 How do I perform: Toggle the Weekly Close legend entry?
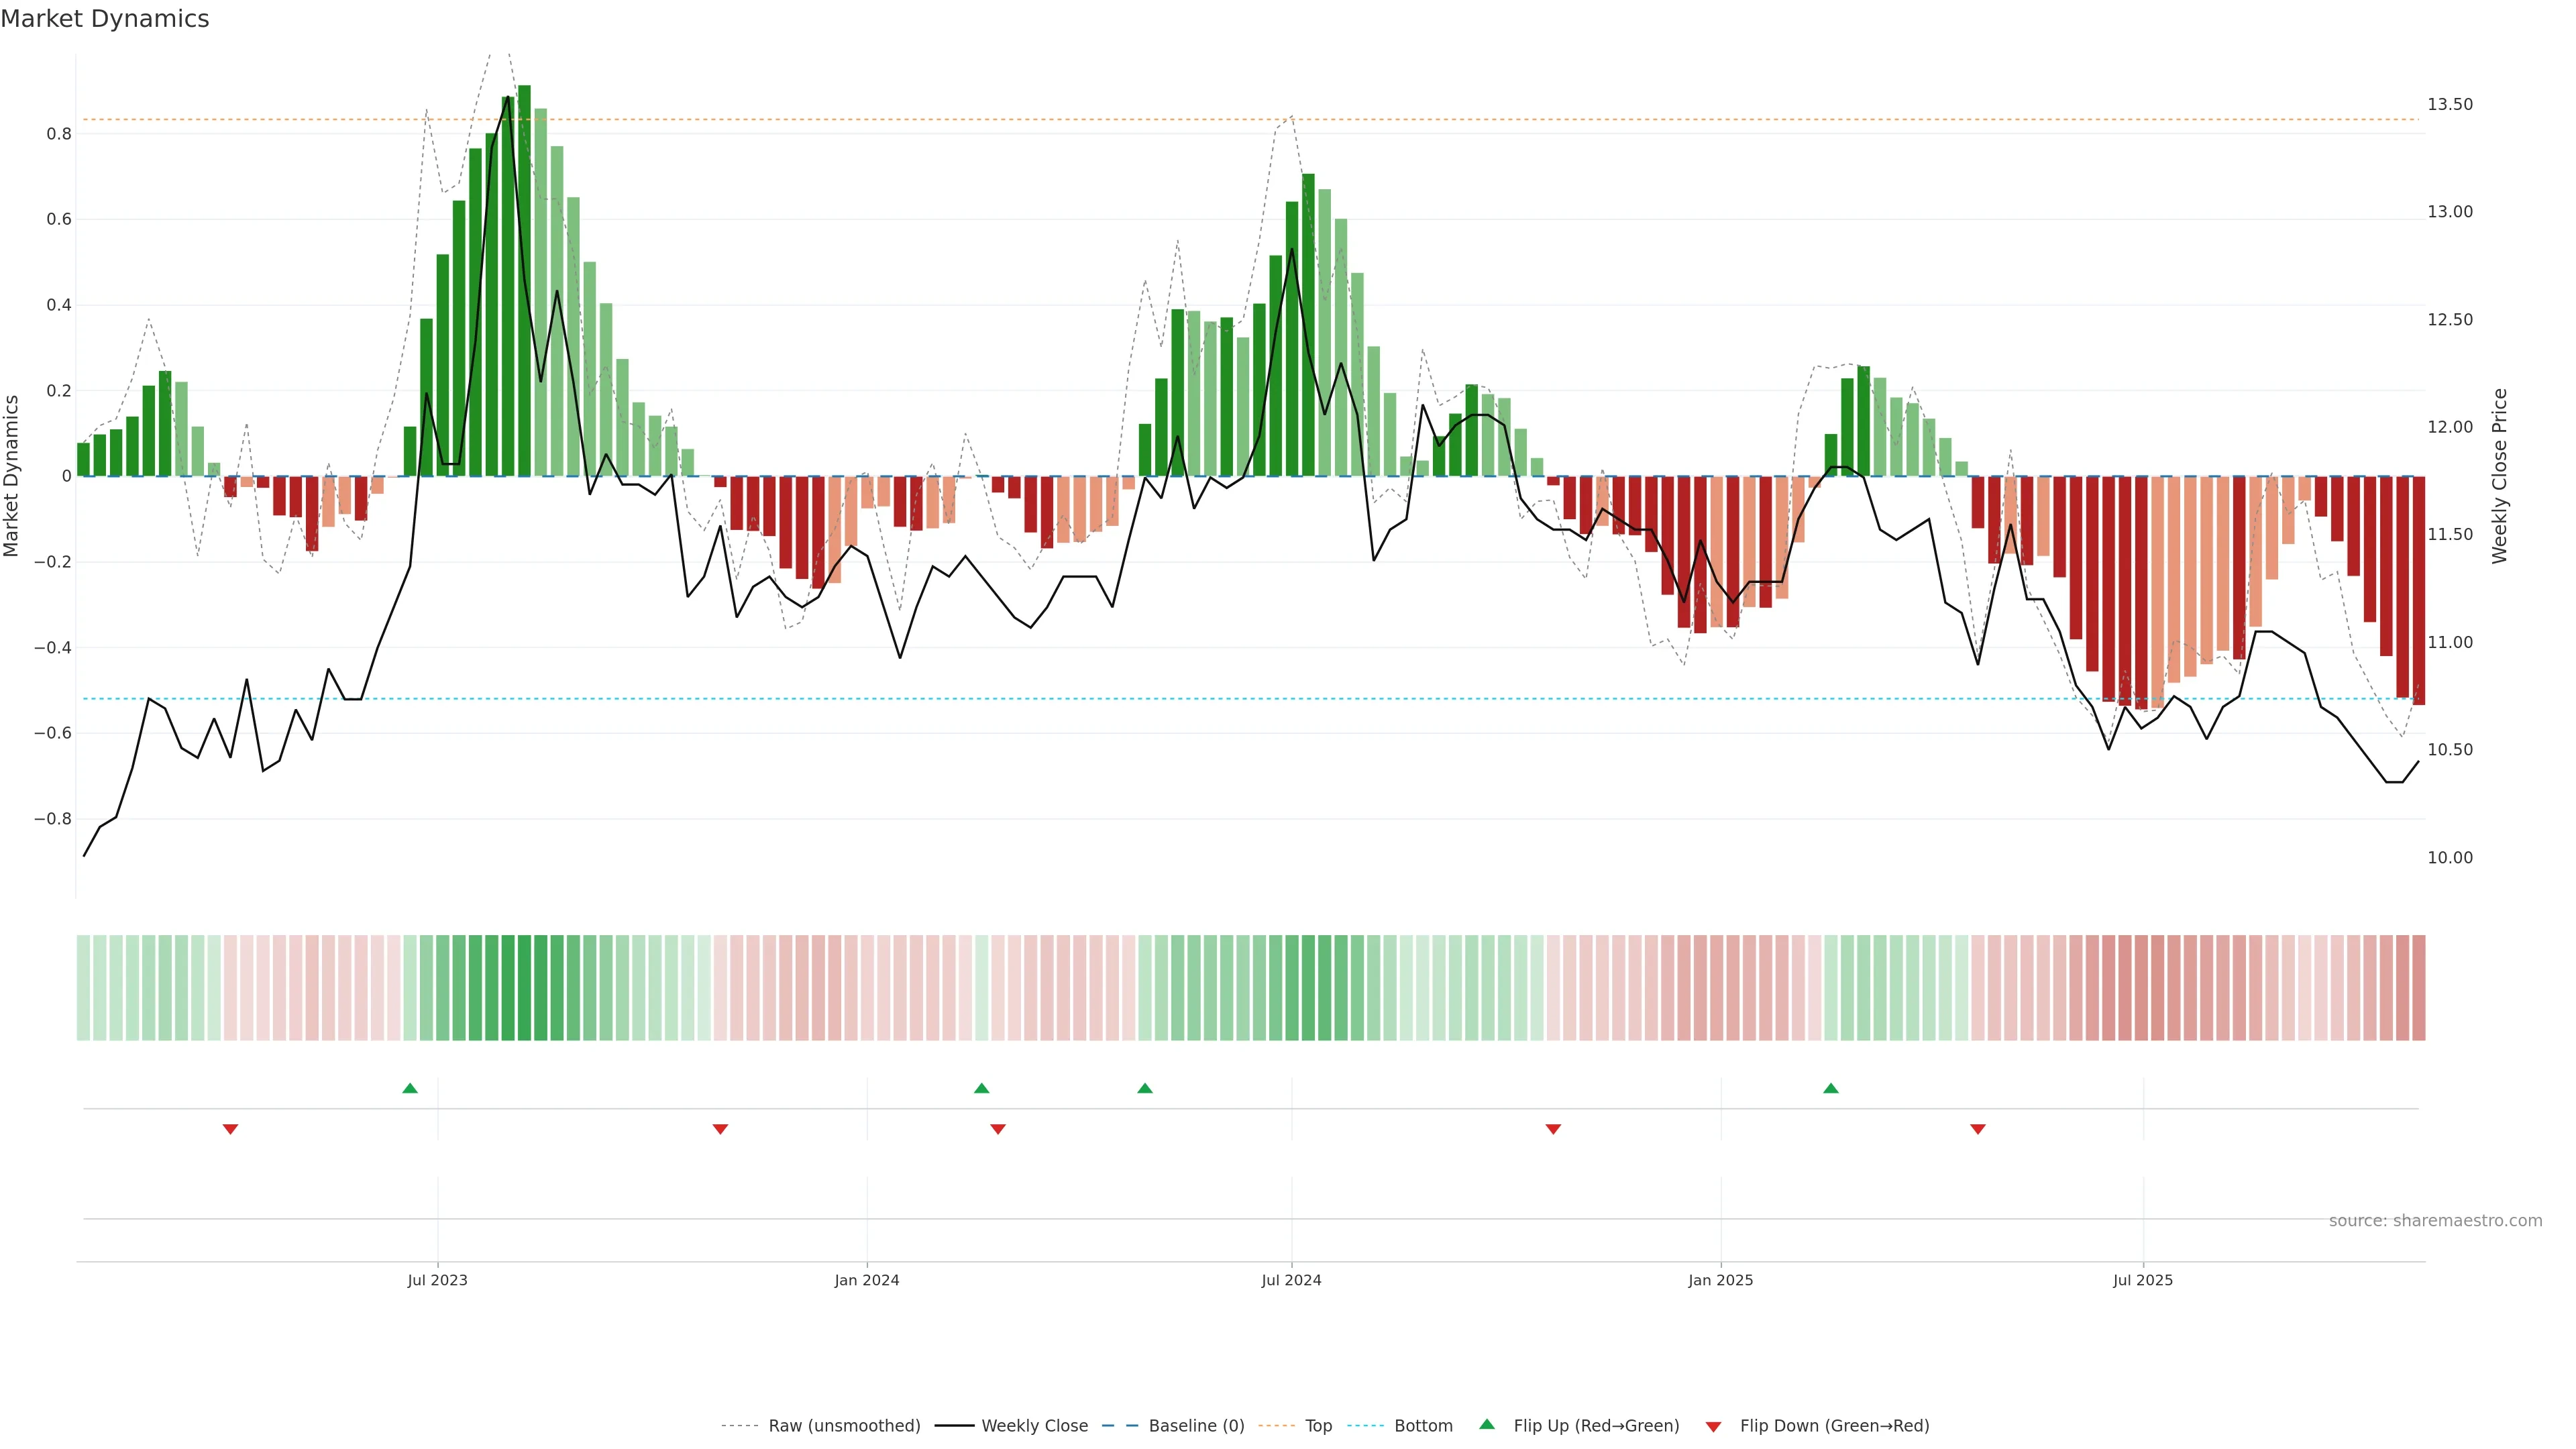pyautogui.click(x=1034, y=1426)
